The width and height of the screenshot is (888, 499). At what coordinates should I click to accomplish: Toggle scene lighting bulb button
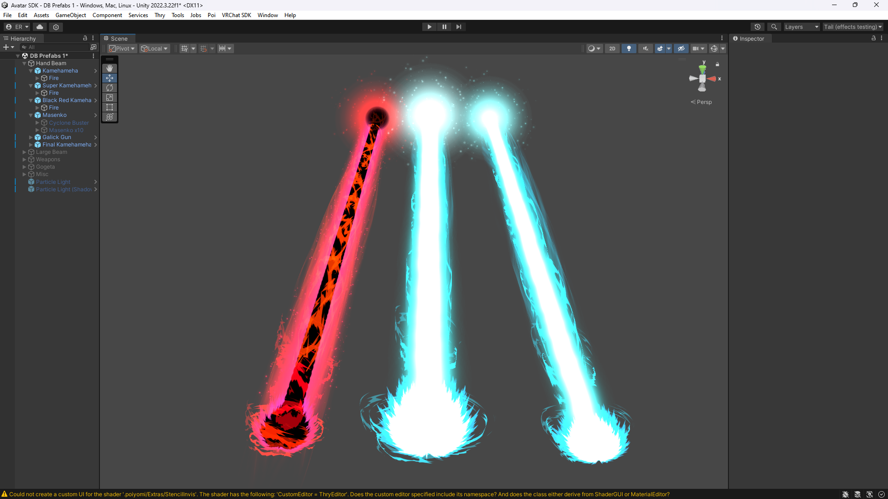[x=629, y=49]
